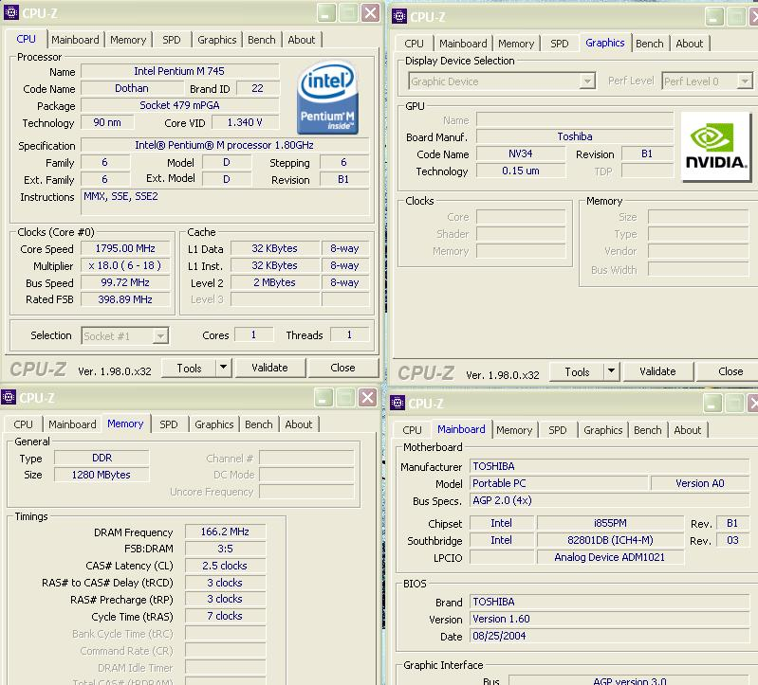Click the chipset value i855PM
This screenshot has width=758, height=685.
coord(610,523)
